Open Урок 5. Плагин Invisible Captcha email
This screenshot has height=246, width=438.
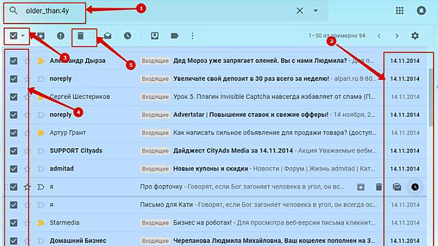click(274, 97)
